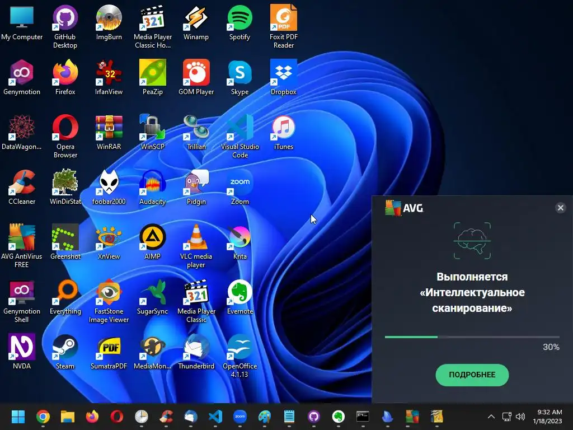Viewport: 573px width, 430px height.
Task: Show hidden system tray icons
Action: tap(491, 417)
